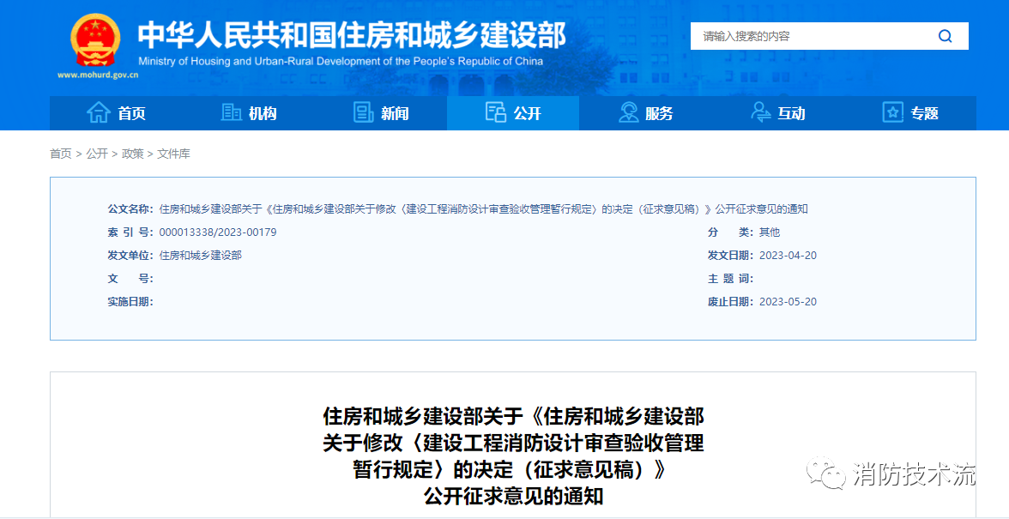Click the 服务 services icon
Screen dimensions: 1009x519
point(627,112)
